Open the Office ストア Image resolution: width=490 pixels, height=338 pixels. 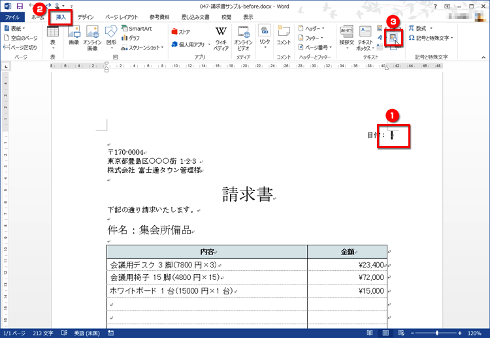click(180, 32)
